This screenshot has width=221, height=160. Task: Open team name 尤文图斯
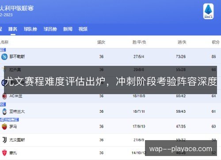[x=17, y=140]
